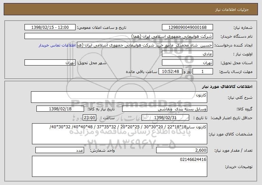Click the price validity date field 1398/02/31

(x=165, y=118)
